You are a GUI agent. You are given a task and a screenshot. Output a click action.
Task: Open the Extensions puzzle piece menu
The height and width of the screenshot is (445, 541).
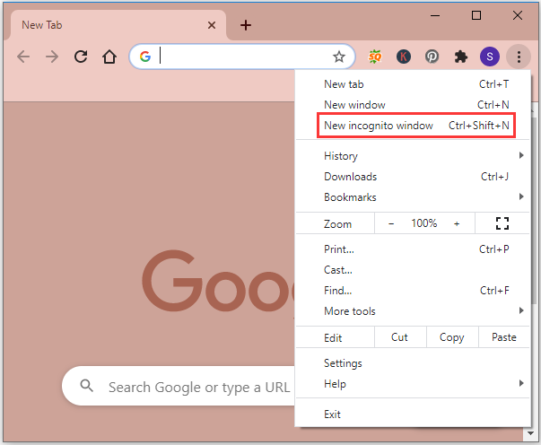tap(461, 57)
